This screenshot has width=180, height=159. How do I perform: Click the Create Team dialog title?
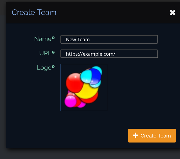pyautogui.click(x=34, y=12)
